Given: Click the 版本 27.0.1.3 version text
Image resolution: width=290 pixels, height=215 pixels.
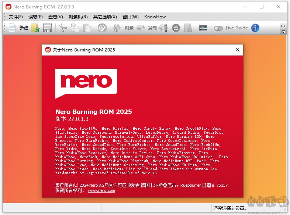Looking at the screenshot, I should tap(72, 119).
